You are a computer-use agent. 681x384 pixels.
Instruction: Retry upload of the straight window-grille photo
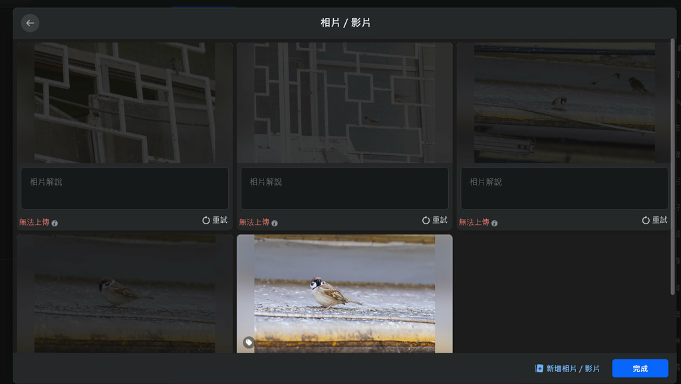[435, 220]
